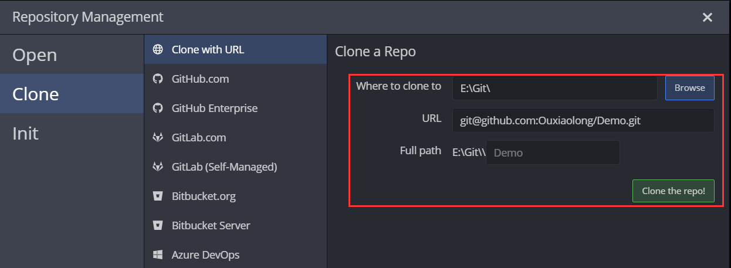This screenshot has width=731, height=268.
Task: Click the Bitbucket Server bucket icon
Action: click(157, 225)
